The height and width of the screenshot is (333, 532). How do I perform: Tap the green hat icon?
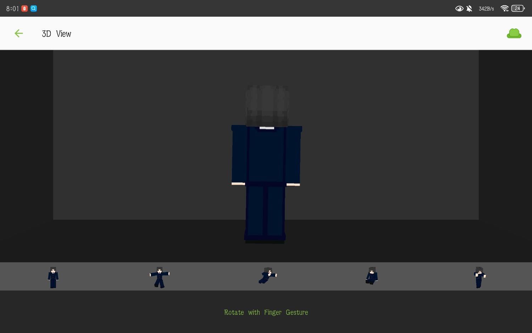[x=514, y=33]
